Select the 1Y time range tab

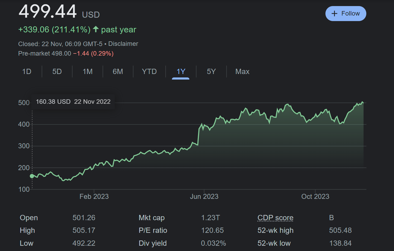[181, 72]
